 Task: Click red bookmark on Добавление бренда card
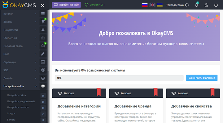(x=155, y=92)
